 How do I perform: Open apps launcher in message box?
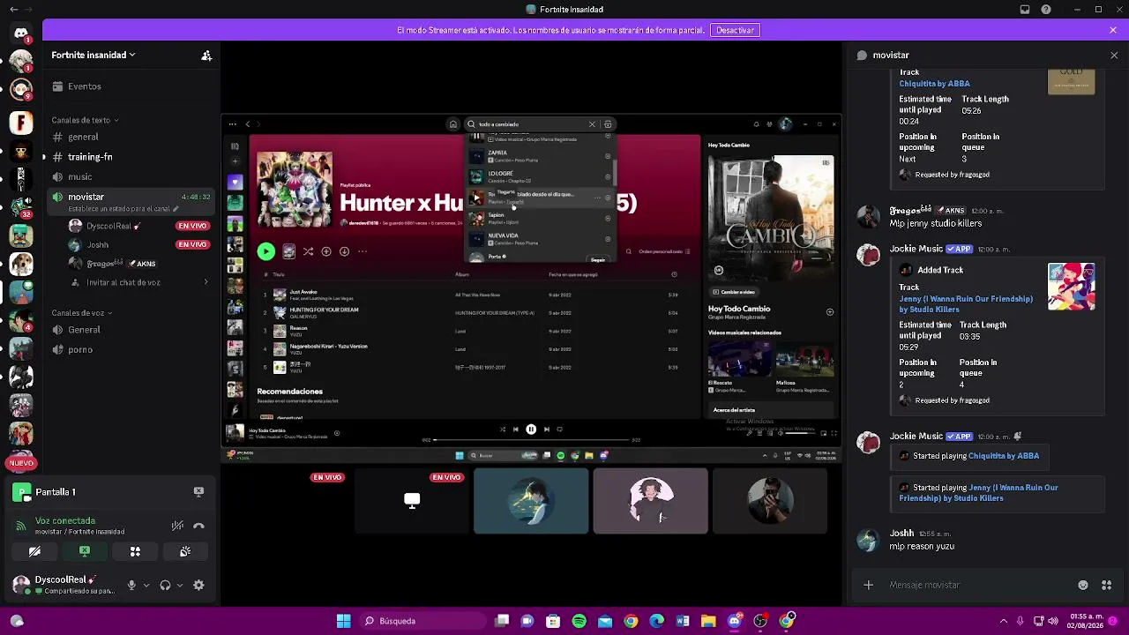click(x=1106, y=585)
